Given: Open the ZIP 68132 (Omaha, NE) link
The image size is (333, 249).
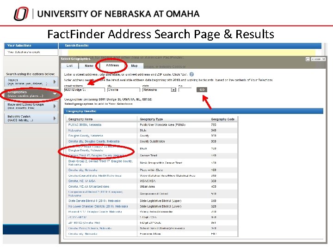Looking at the screenshot, I should pyautogui.click(x=84, y=223).
